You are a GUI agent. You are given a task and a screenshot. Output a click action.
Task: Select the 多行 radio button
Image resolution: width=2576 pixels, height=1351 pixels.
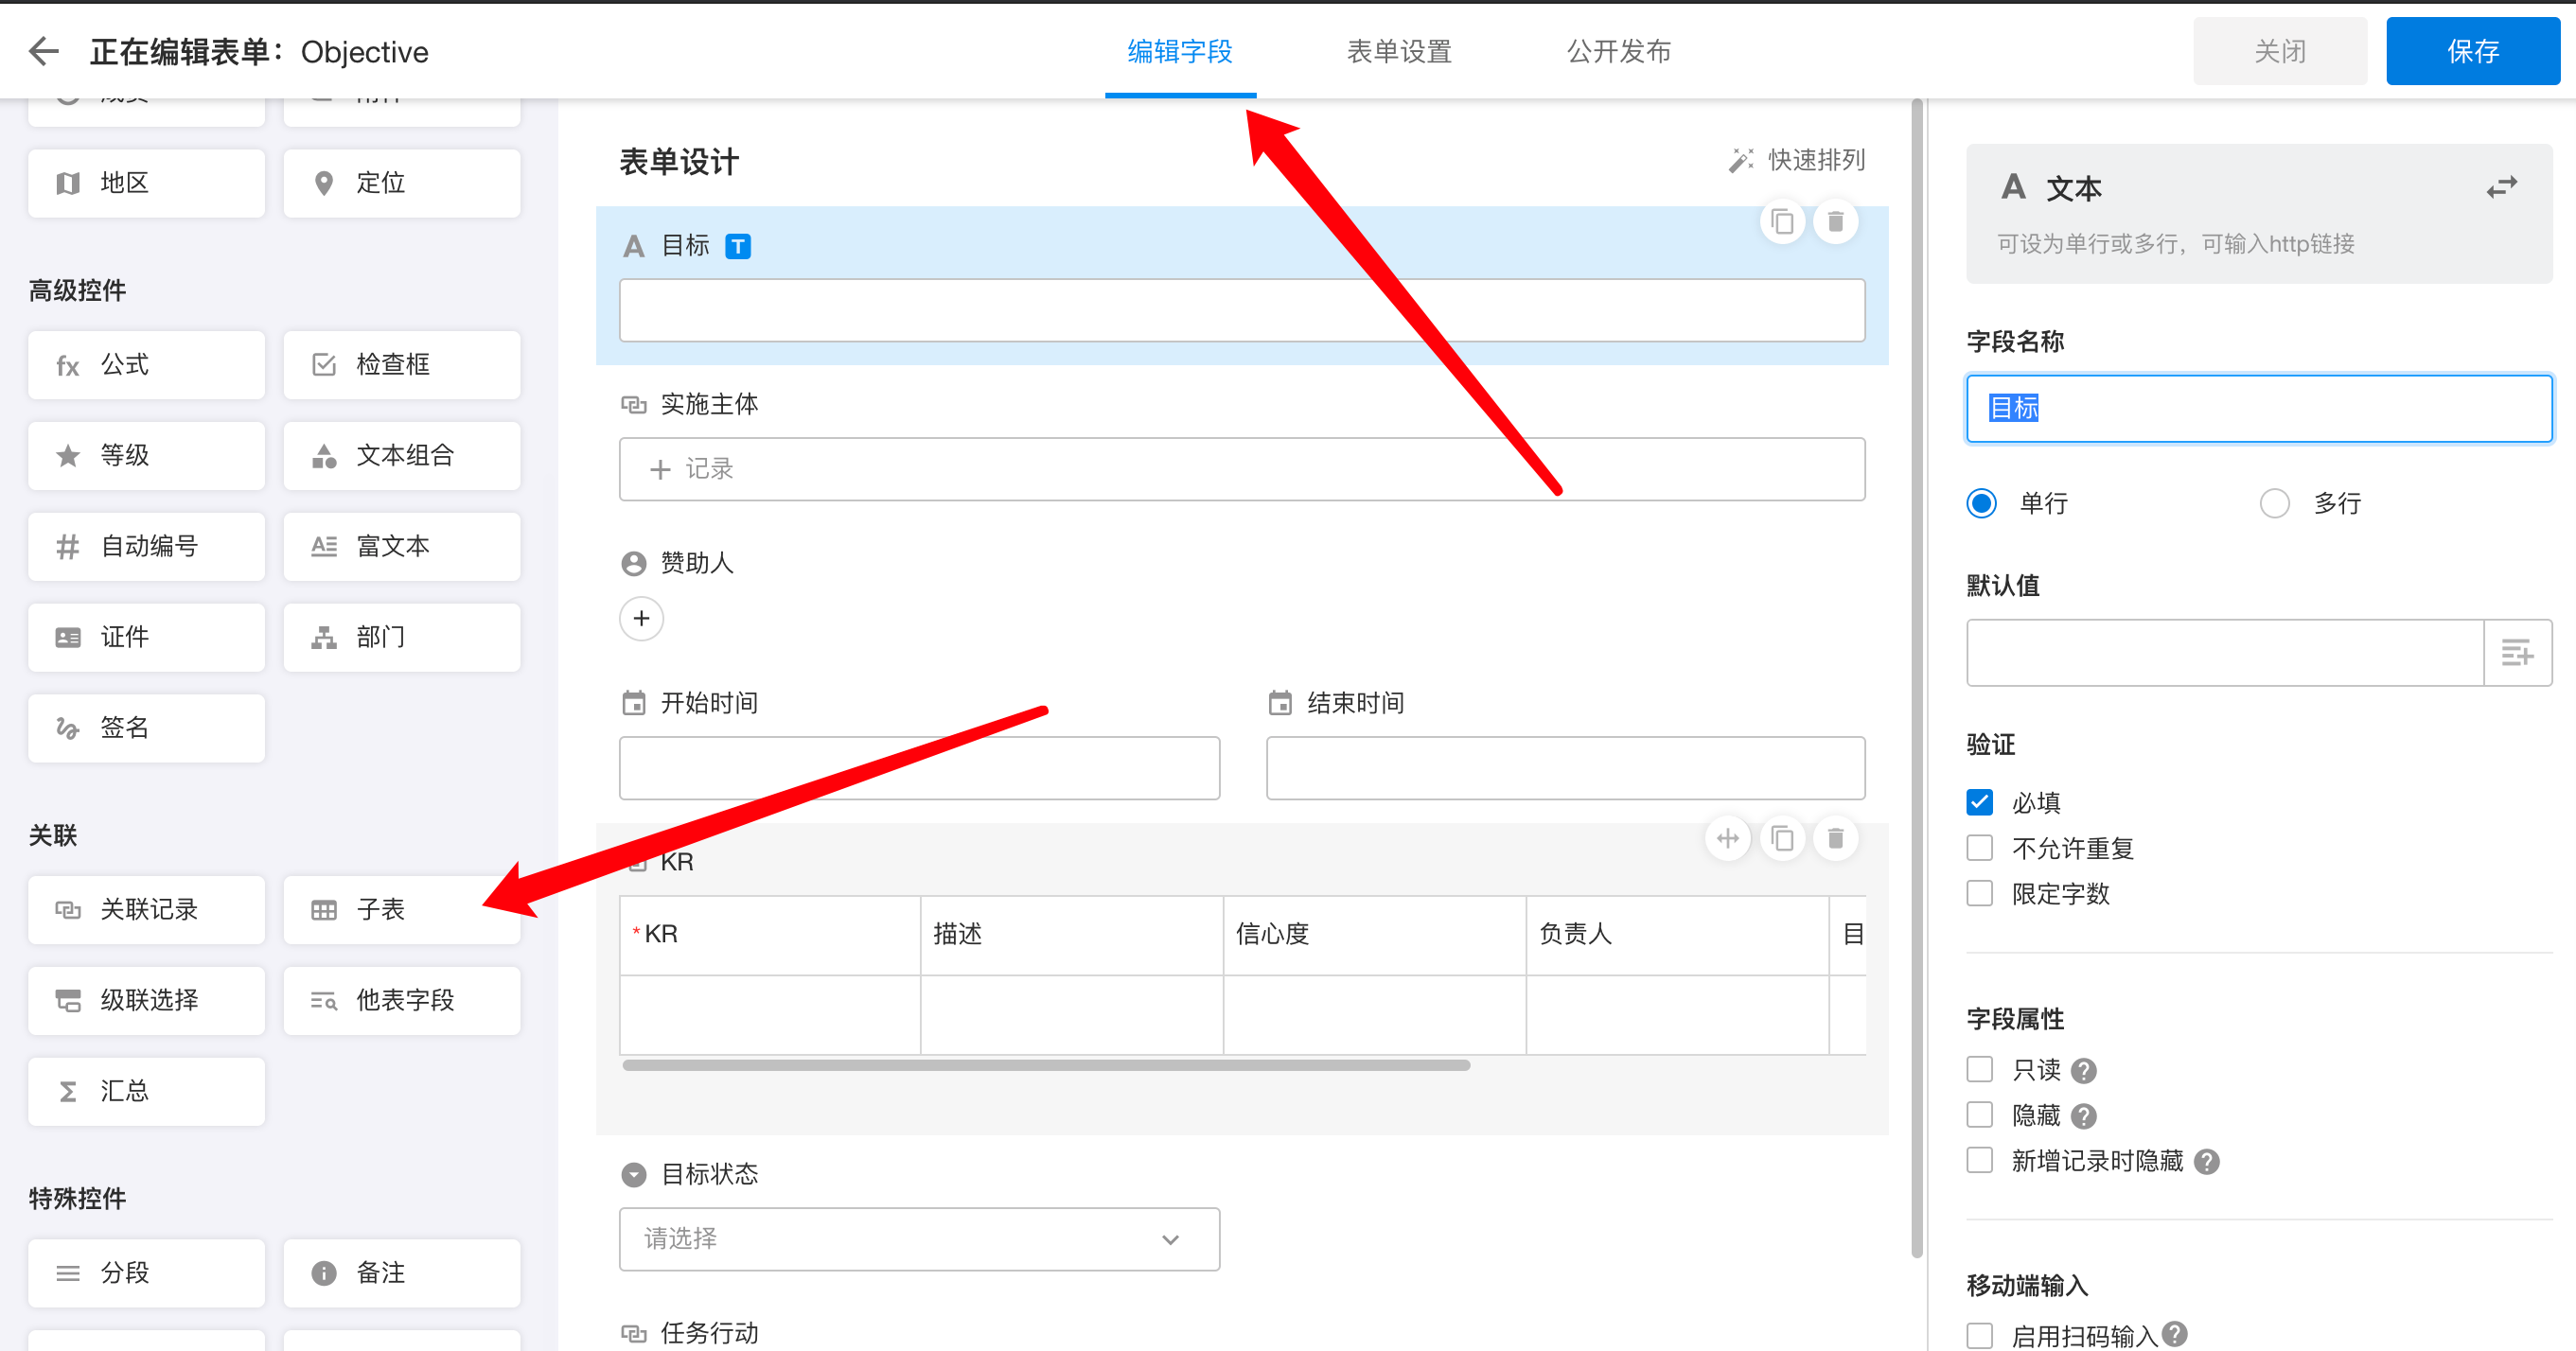click(x=2274, y=503)
